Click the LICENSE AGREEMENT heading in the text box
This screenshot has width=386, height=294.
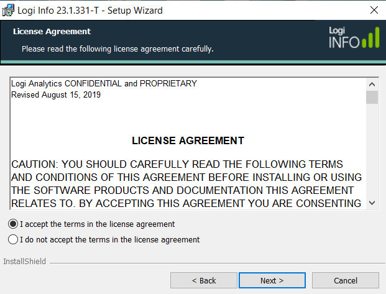[x=188, y=140]
